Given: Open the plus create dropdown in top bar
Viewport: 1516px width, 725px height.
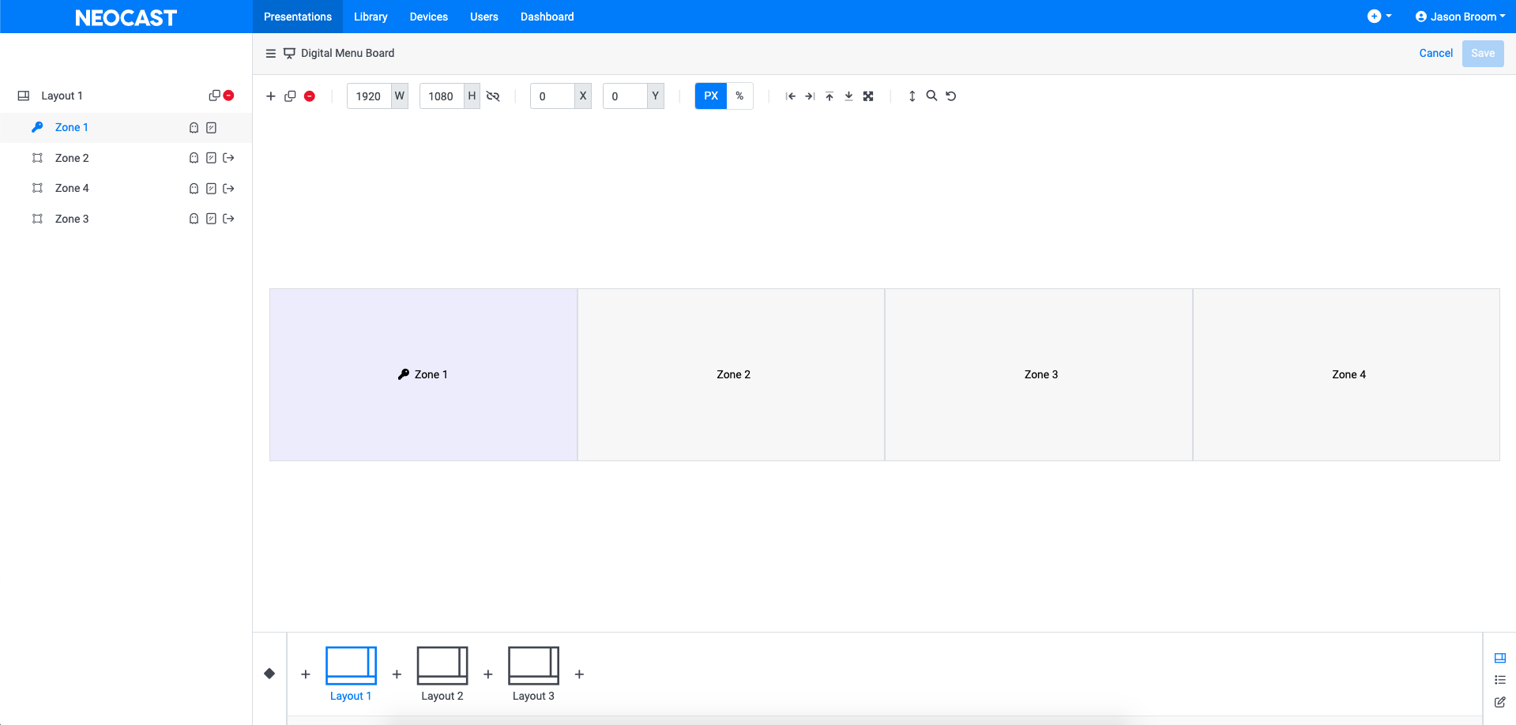Looking at the screenshot, I should click(1379, 16).
